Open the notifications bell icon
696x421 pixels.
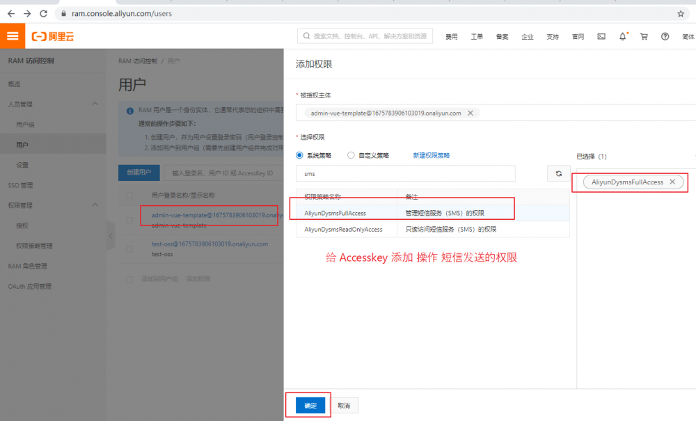pyautogui.click(x=622, y=36)
